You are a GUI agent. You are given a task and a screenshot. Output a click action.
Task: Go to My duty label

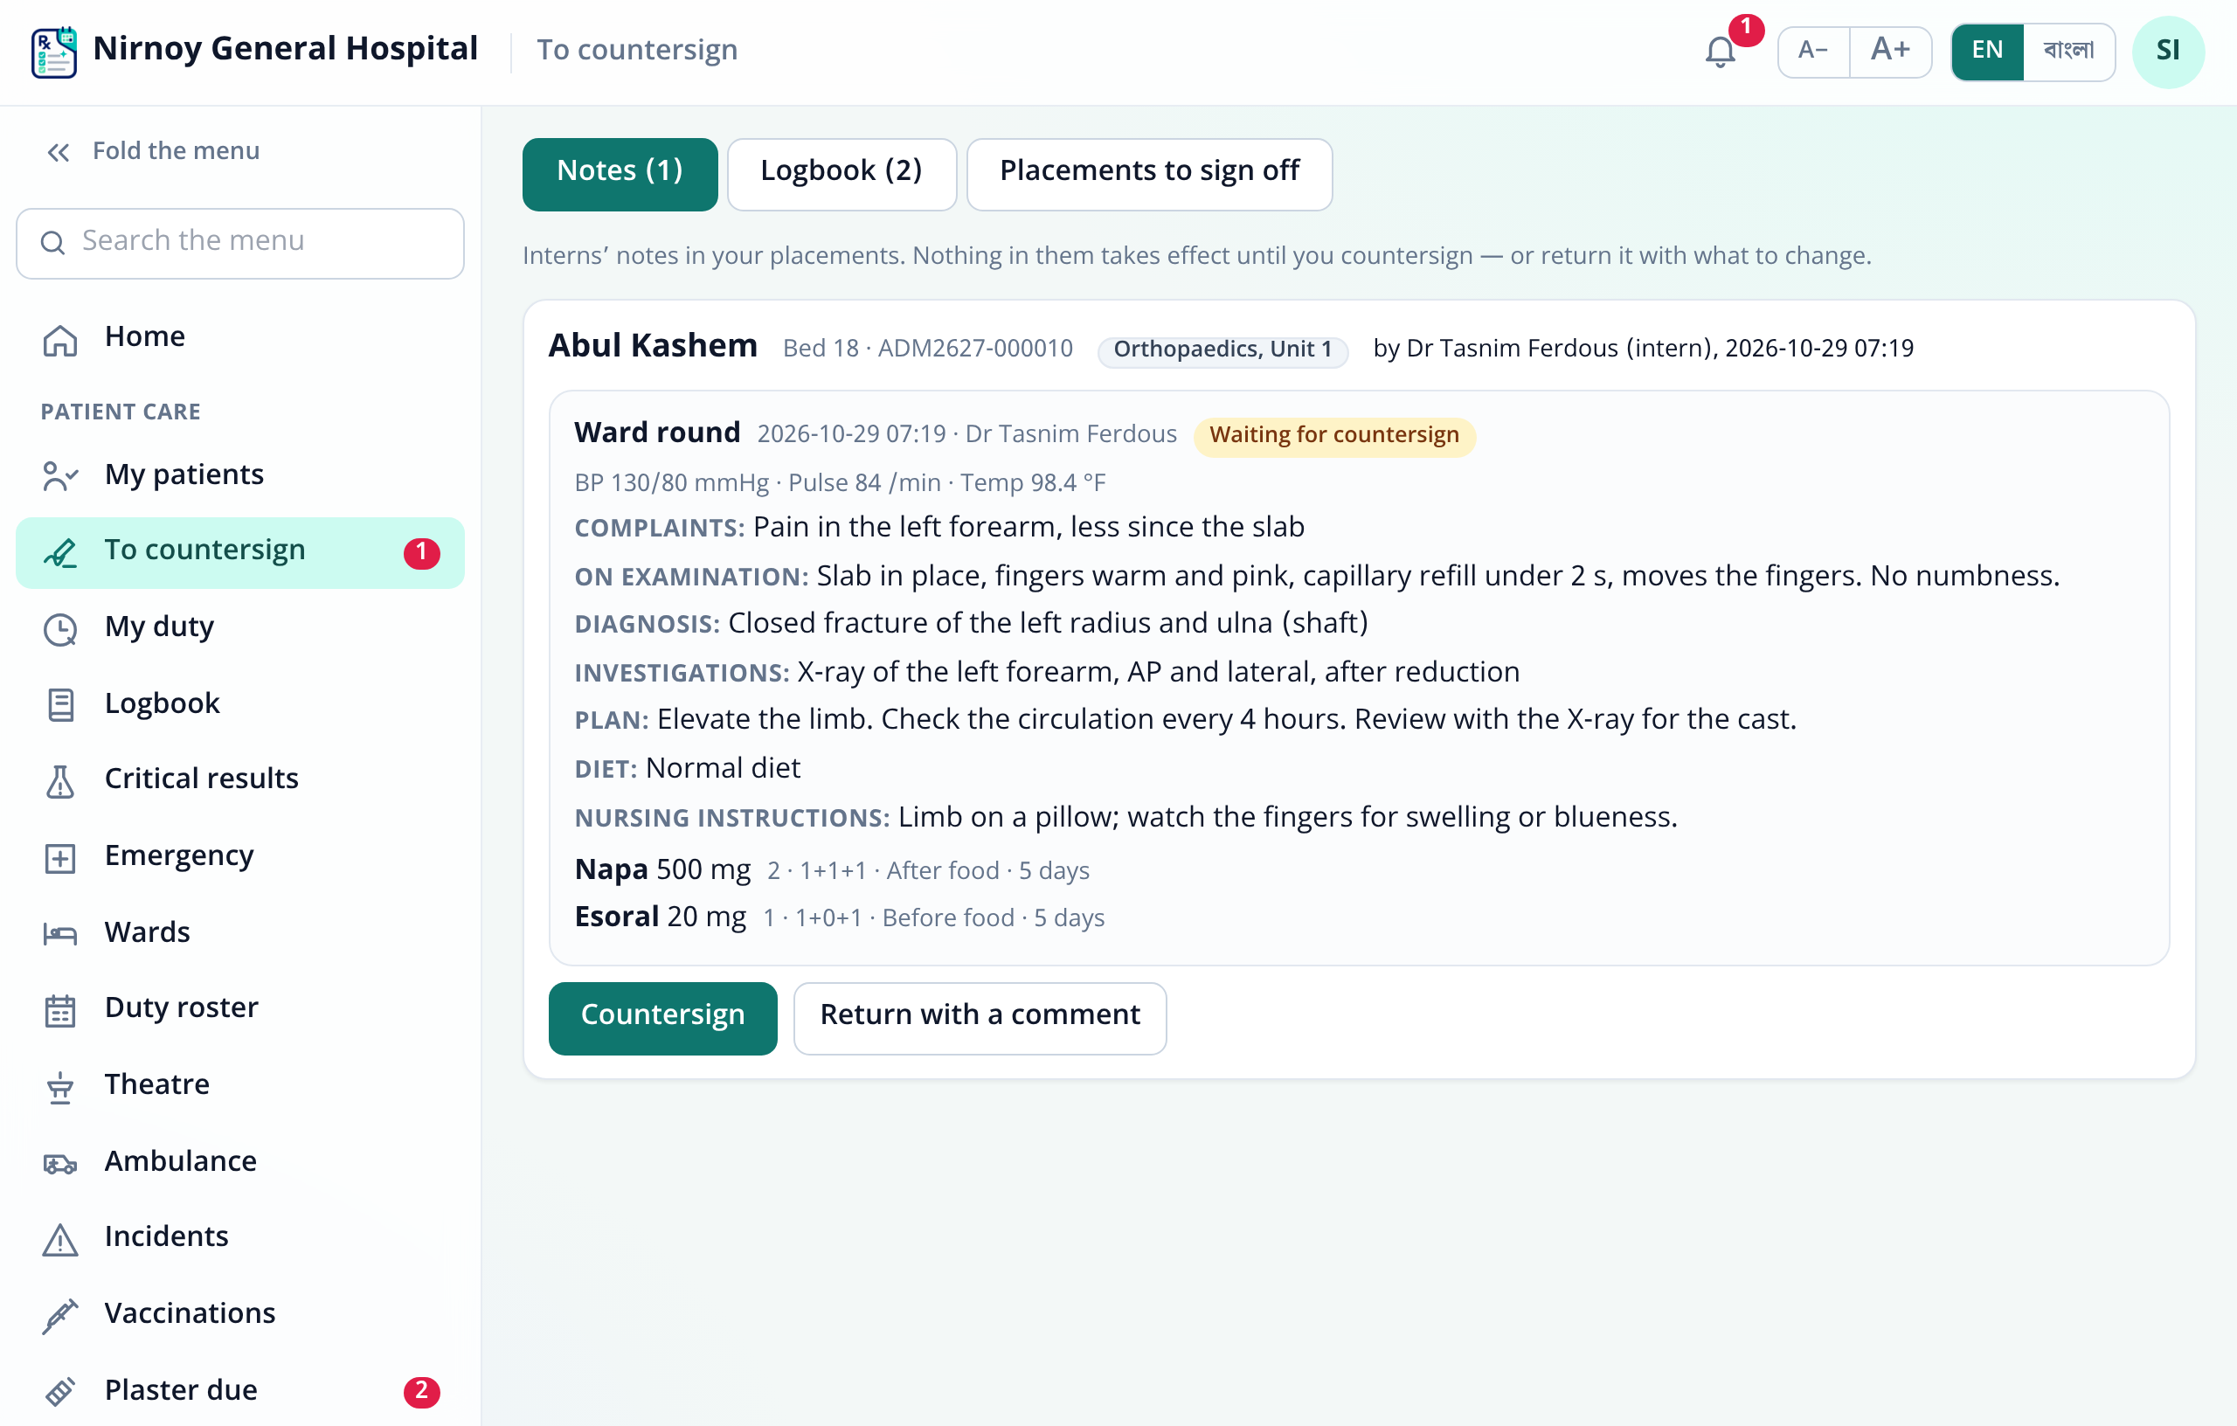tap(159, 627)
